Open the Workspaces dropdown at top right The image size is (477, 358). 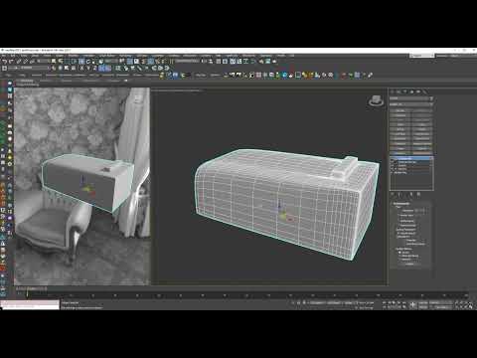click(422, 56)
